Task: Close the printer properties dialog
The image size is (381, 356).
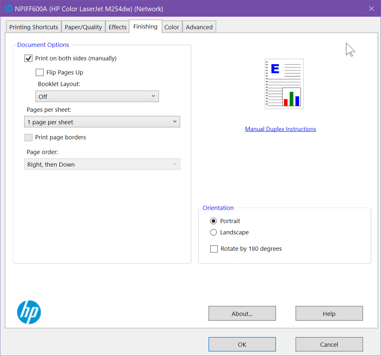Action: pyautogui.click(x=371, y=8)
